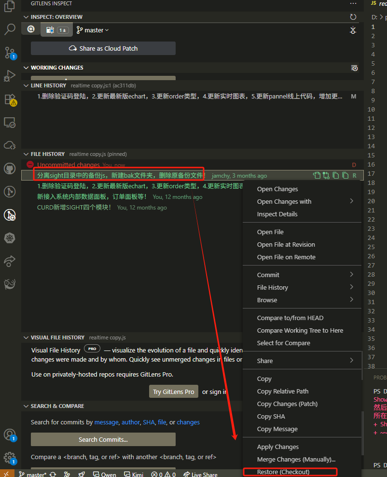Image resolution: width=387 pixels, height=477 pixels.
Task: Expand the File History submenu
Action: tap(302, 287)
